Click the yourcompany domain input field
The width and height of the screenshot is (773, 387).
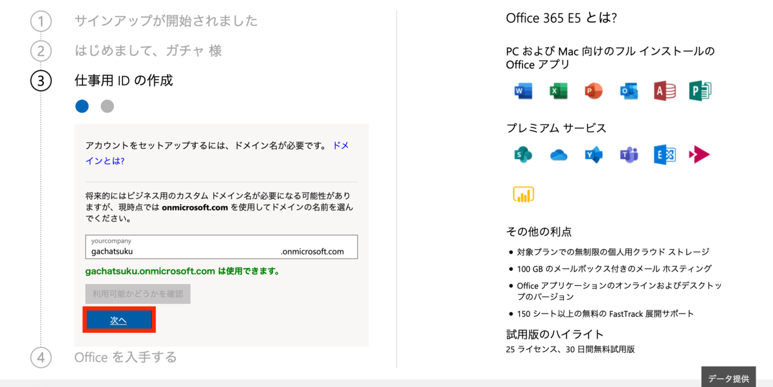pos(221,247)
